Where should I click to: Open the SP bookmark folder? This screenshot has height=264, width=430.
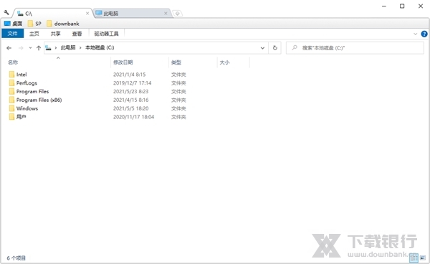pos(34,24)
